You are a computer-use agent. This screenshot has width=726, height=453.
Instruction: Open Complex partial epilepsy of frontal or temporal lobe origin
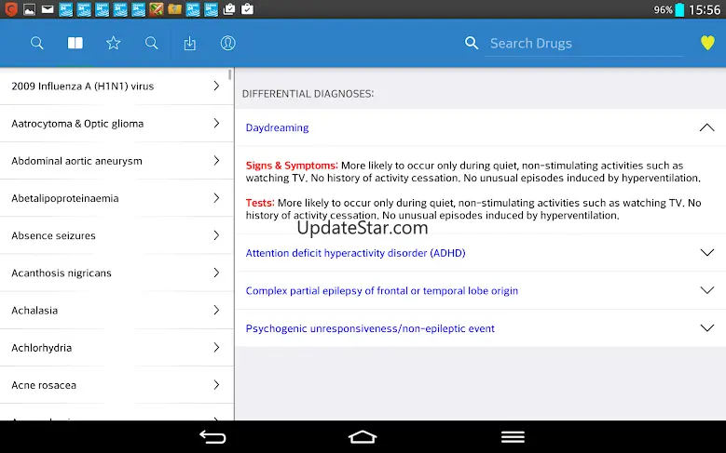(x=381, y=291)
